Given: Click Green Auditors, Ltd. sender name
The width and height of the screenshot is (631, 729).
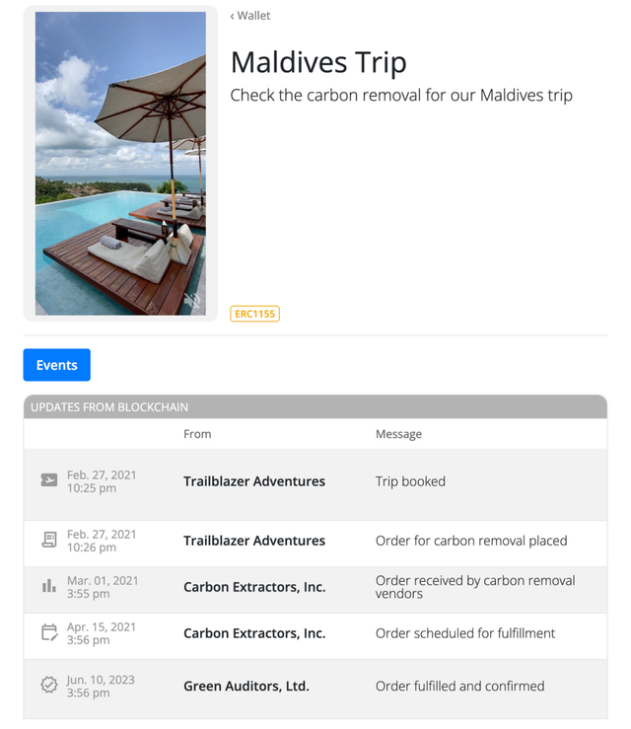Looking at the screenshot, I should [245, 686].
